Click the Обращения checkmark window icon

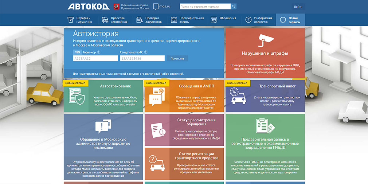pyautogui.click(x=214, y=20)
